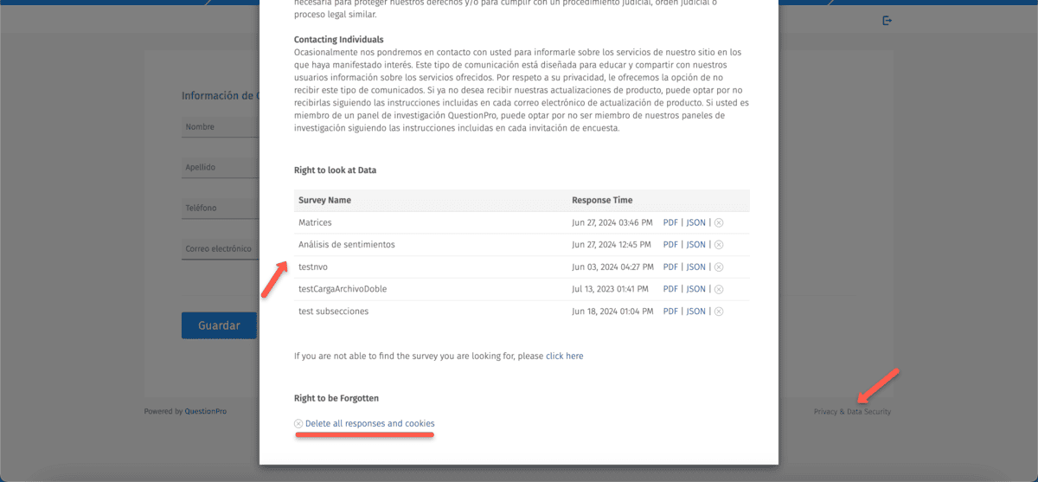Image resolution: width=1038 pixels, height=482 pixels.
Task: Remove the testnvo response with circle-x icon
Action: tap(719, 267)
